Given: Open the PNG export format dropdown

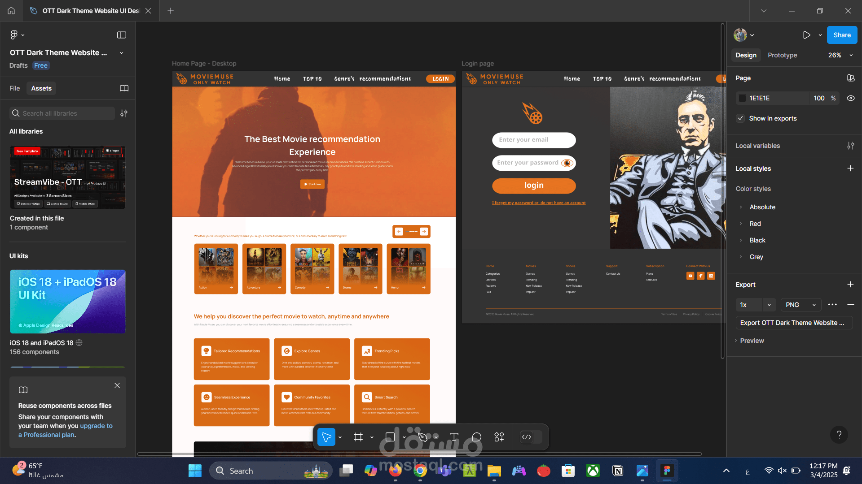Looking at the screenshot, I should [x=800, y=305].
